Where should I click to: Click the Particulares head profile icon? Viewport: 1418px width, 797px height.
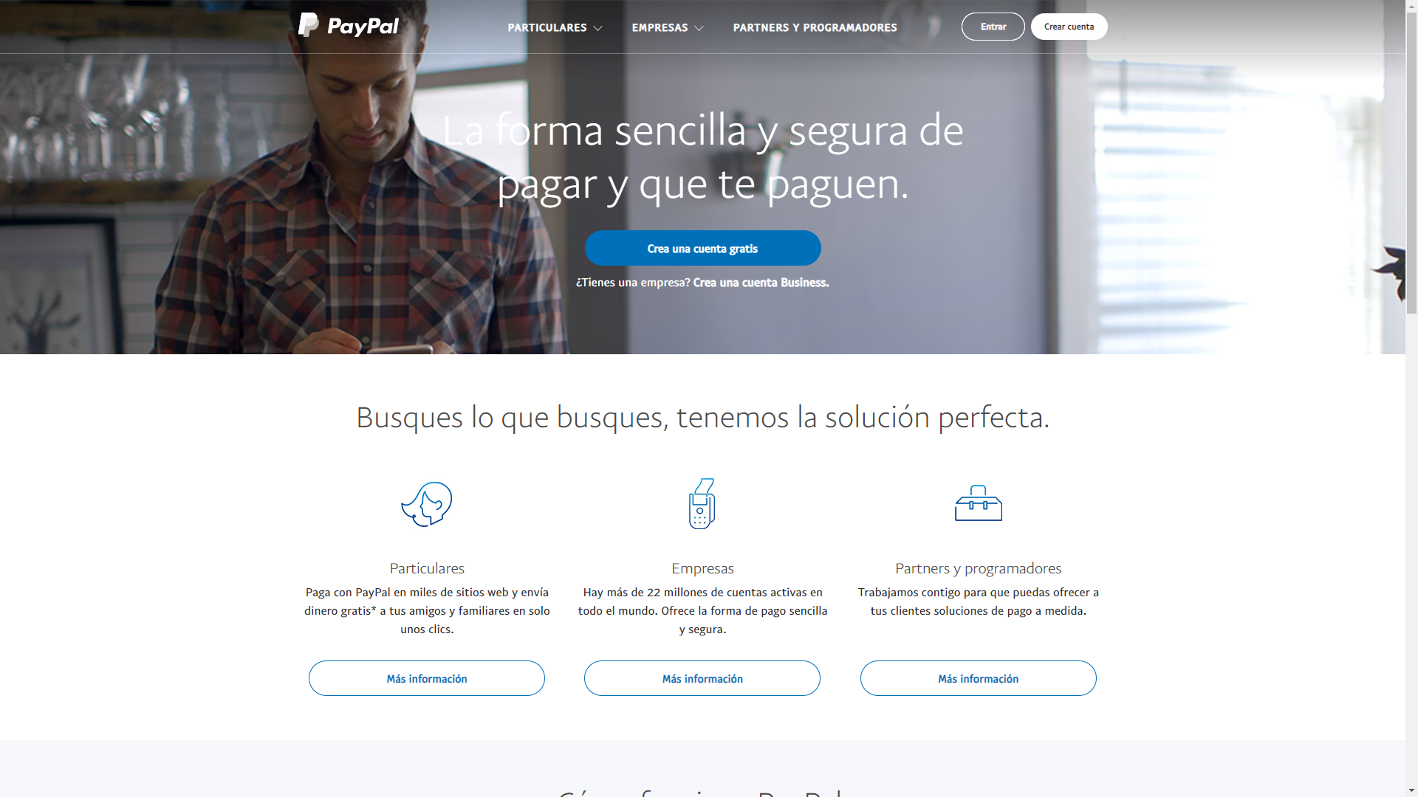(x=427, y=504)
